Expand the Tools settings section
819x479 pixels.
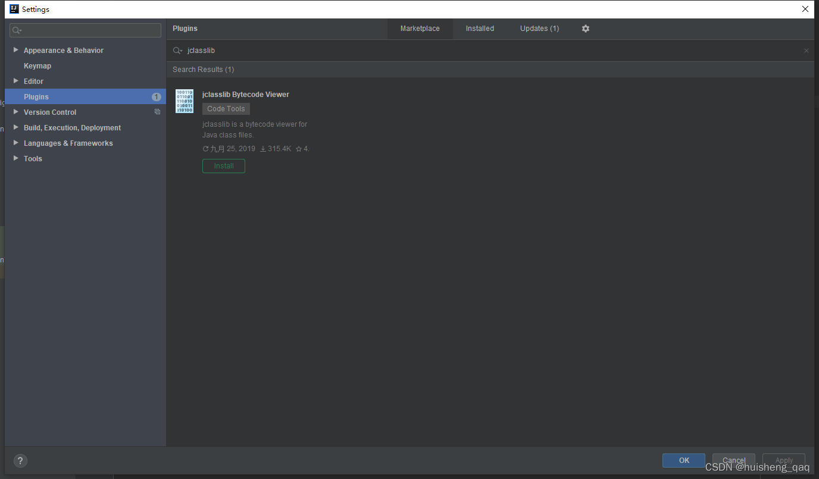[x=15, y=158]
